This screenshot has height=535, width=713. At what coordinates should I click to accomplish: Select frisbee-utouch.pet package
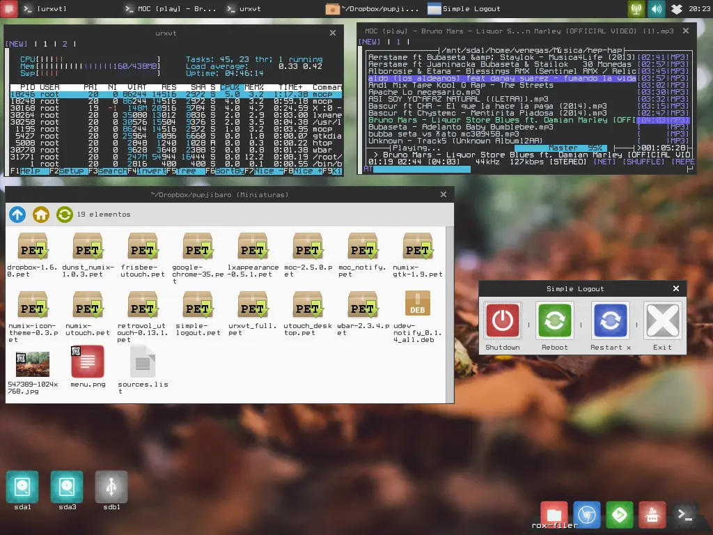143,255
